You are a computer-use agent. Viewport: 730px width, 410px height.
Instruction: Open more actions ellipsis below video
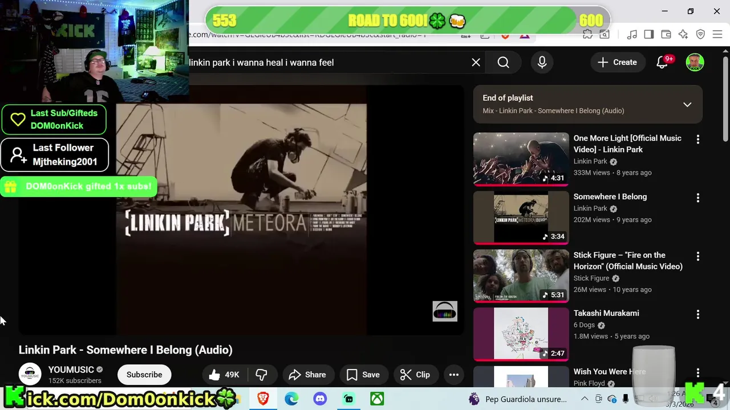click(454, 375)
